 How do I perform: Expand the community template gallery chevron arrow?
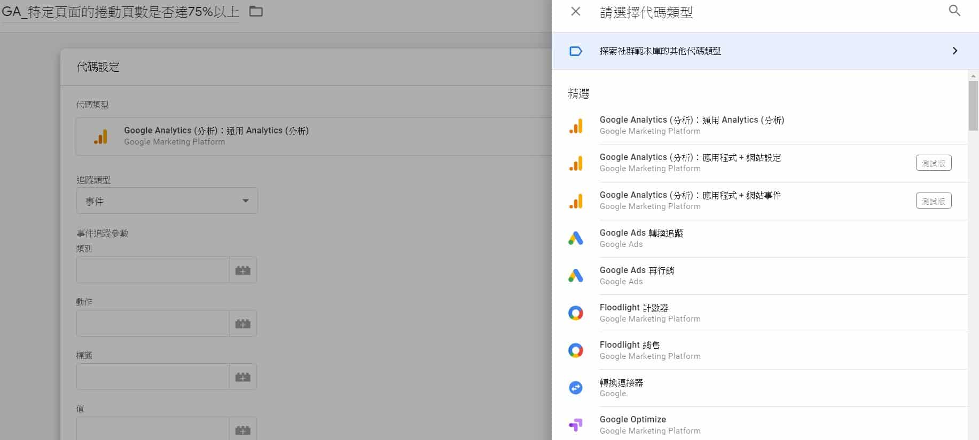(954, 51)
